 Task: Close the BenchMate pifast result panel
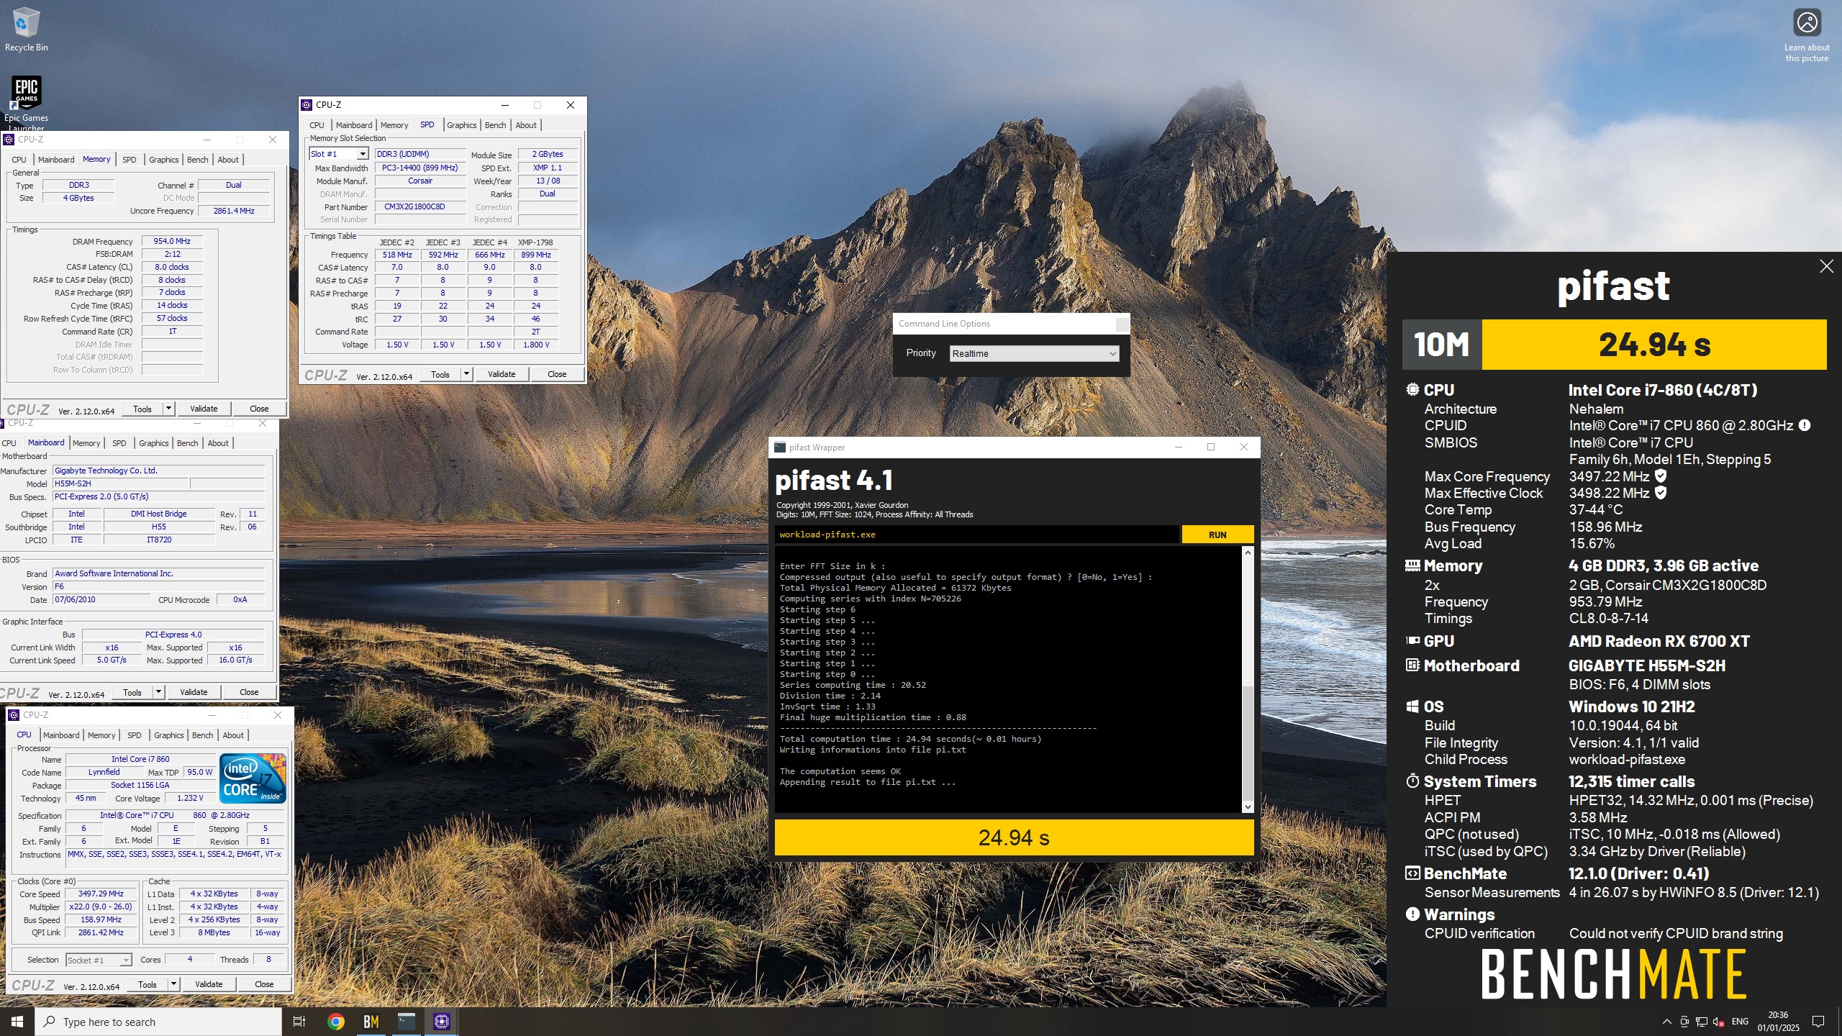1826,266
